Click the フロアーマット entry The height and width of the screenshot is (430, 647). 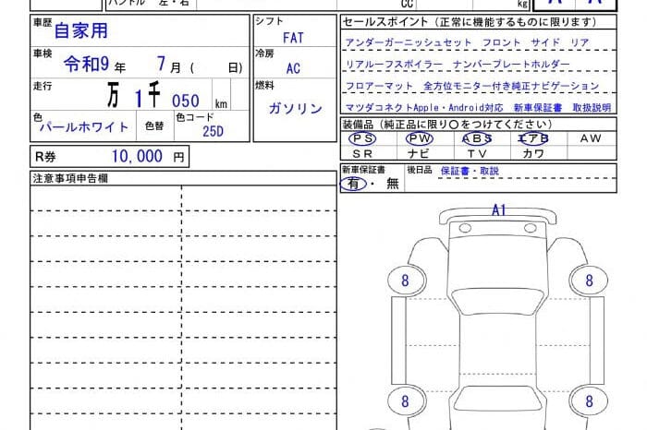(379, 86)
